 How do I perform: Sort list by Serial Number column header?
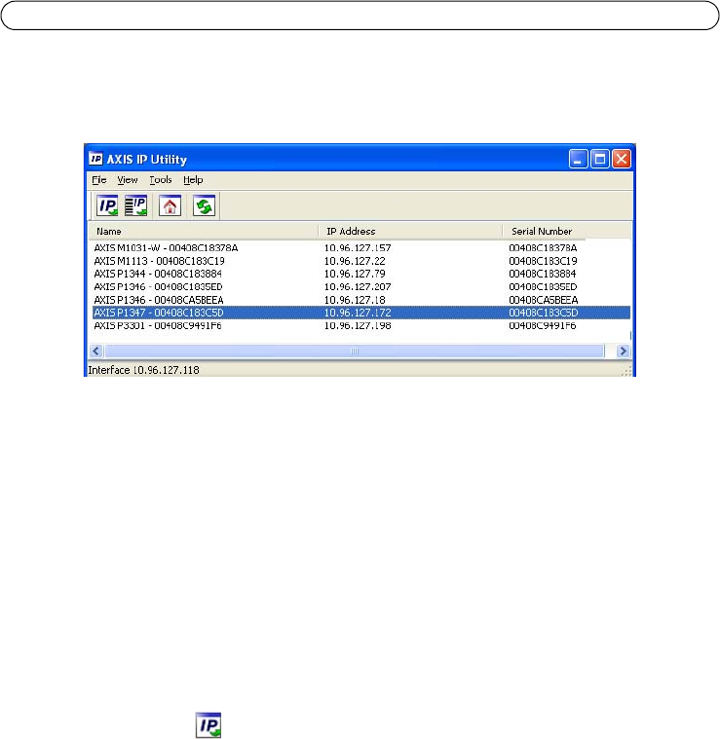tap(567, 231)
